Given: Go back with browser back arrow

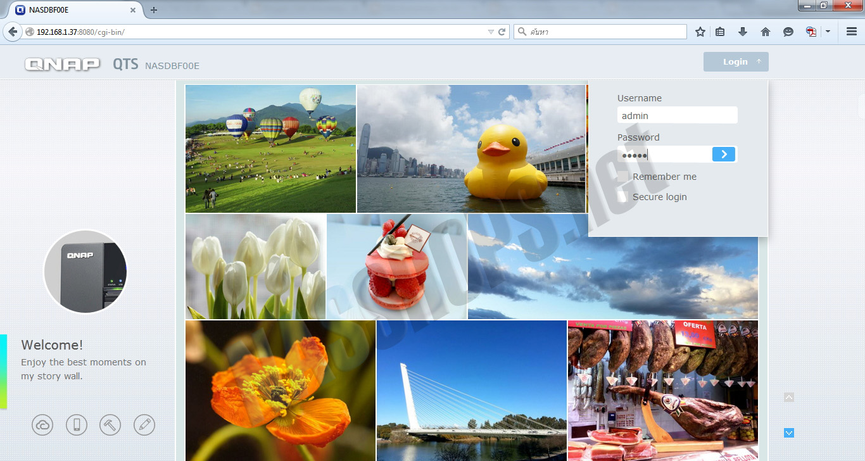Looking at the screenshot, I should point(13,32).
